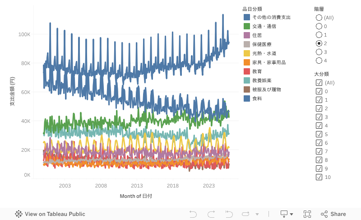Click the Refresh data icon

tap(245, 214)
